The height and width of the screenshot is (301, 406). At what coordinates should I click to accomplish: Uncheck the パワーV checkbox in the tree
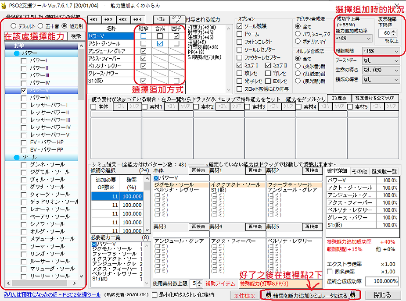[x=24, y=91]
